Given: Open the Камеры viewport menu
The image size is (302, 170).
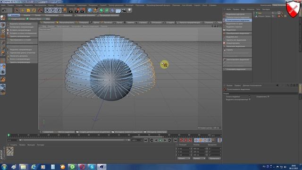Looking at the screenshot, I should pyautogui.click(x=51, y=26).
